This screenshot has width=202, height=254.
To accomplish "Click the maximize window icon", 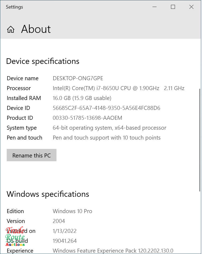I will pyautogui.click(x=173, y=7).
